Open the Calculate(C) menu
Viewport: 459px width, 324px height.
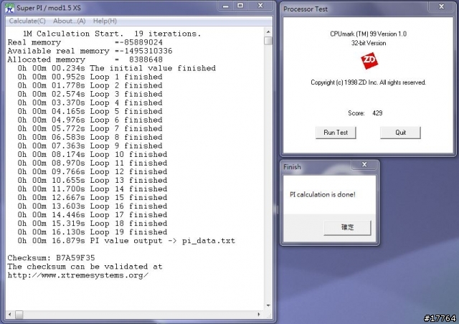click(27, 21)
